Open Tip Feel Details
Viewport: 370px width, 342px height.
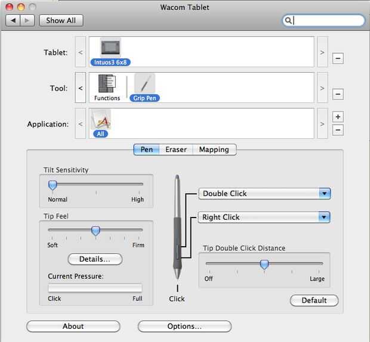95,259
